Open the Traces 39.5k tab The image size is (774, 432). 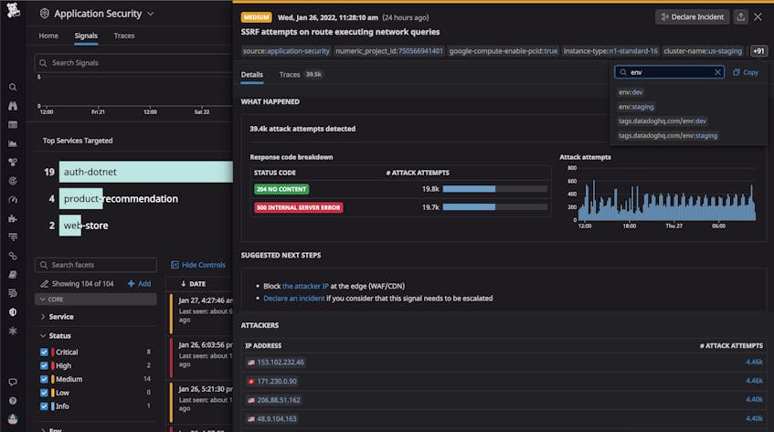(x=300, y=75)
